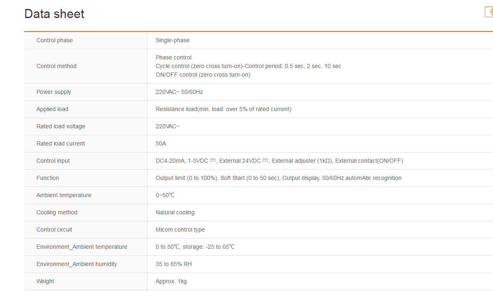Image resolution: width=493 pixels, height=291 pixels.
Task: Click the Applied load row label
Action: point(52,109)
